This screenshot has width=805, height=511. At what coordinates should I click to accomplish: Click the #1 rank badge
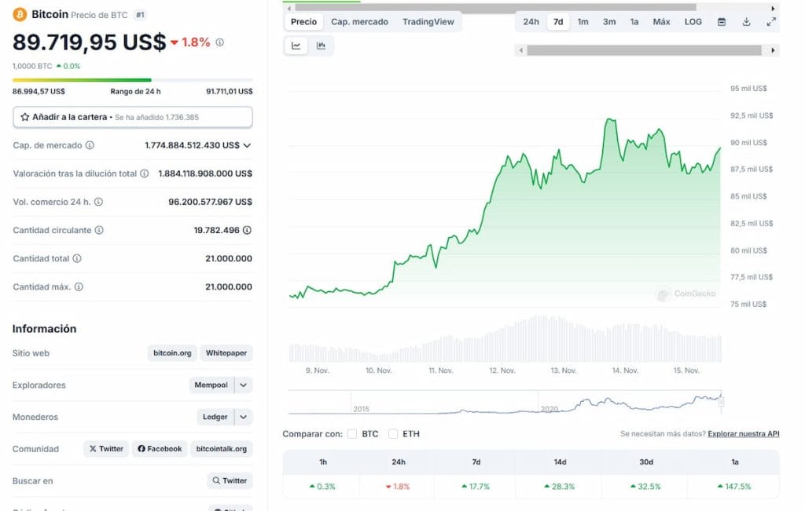(140, 15)
